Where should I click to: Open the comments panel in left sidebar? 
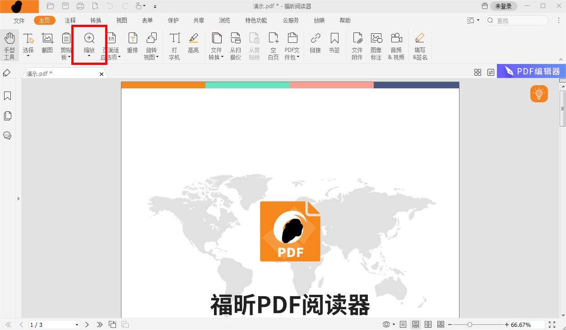(7, 136)
